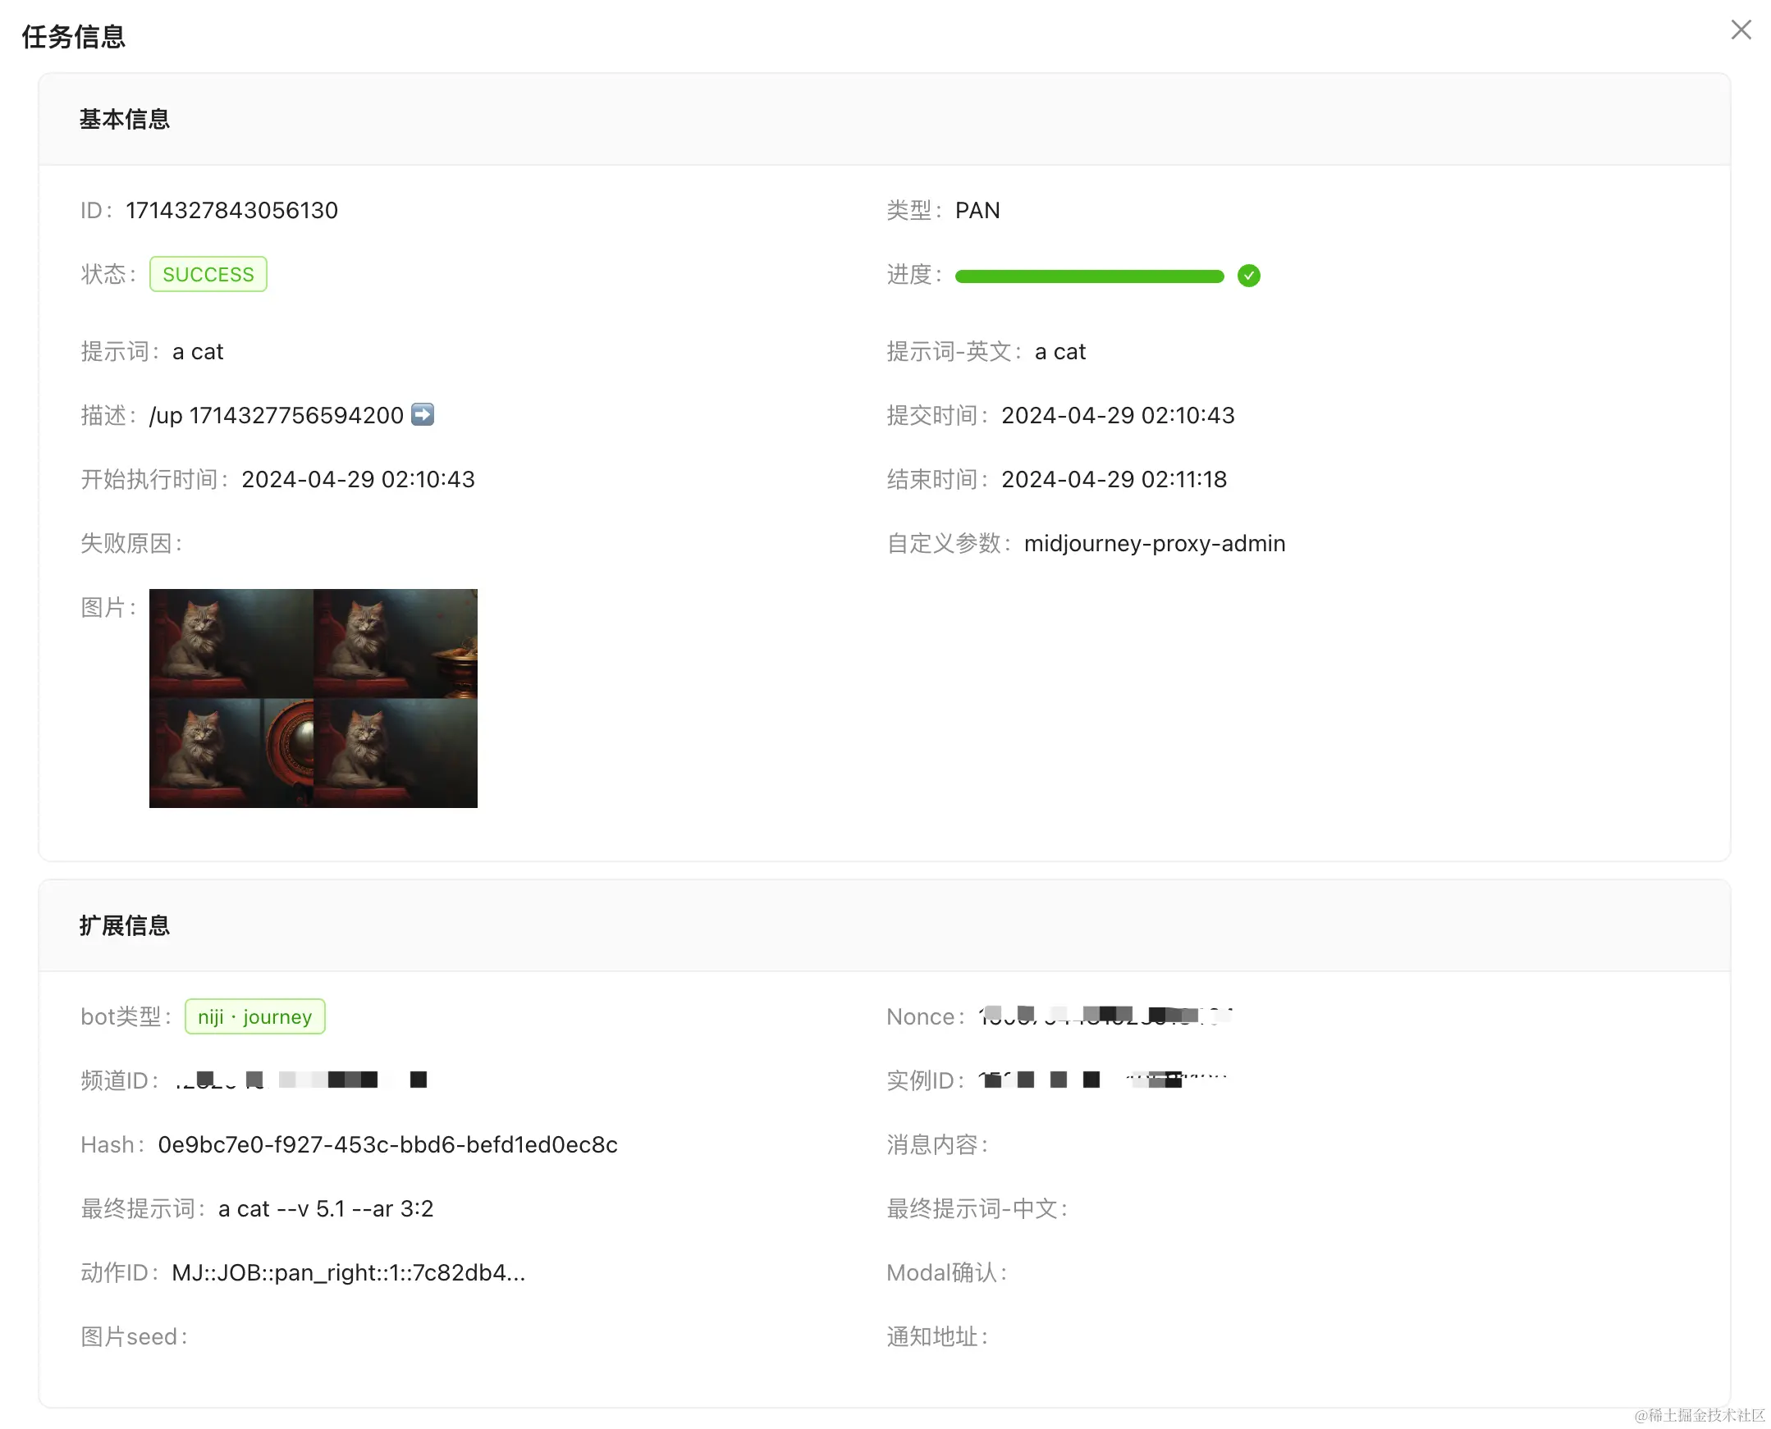
Task: Click the blurred Nonce value
Action: point(1105,1017)
